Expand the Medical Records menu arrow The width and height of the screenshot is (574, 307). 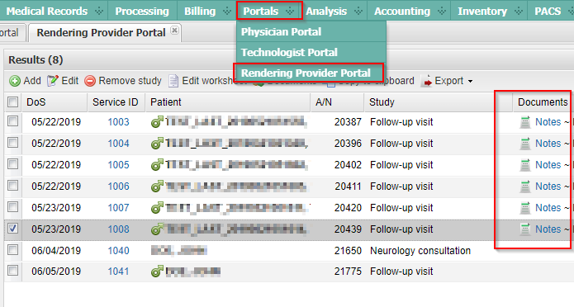pyautogui.click(x=99, y=12)
